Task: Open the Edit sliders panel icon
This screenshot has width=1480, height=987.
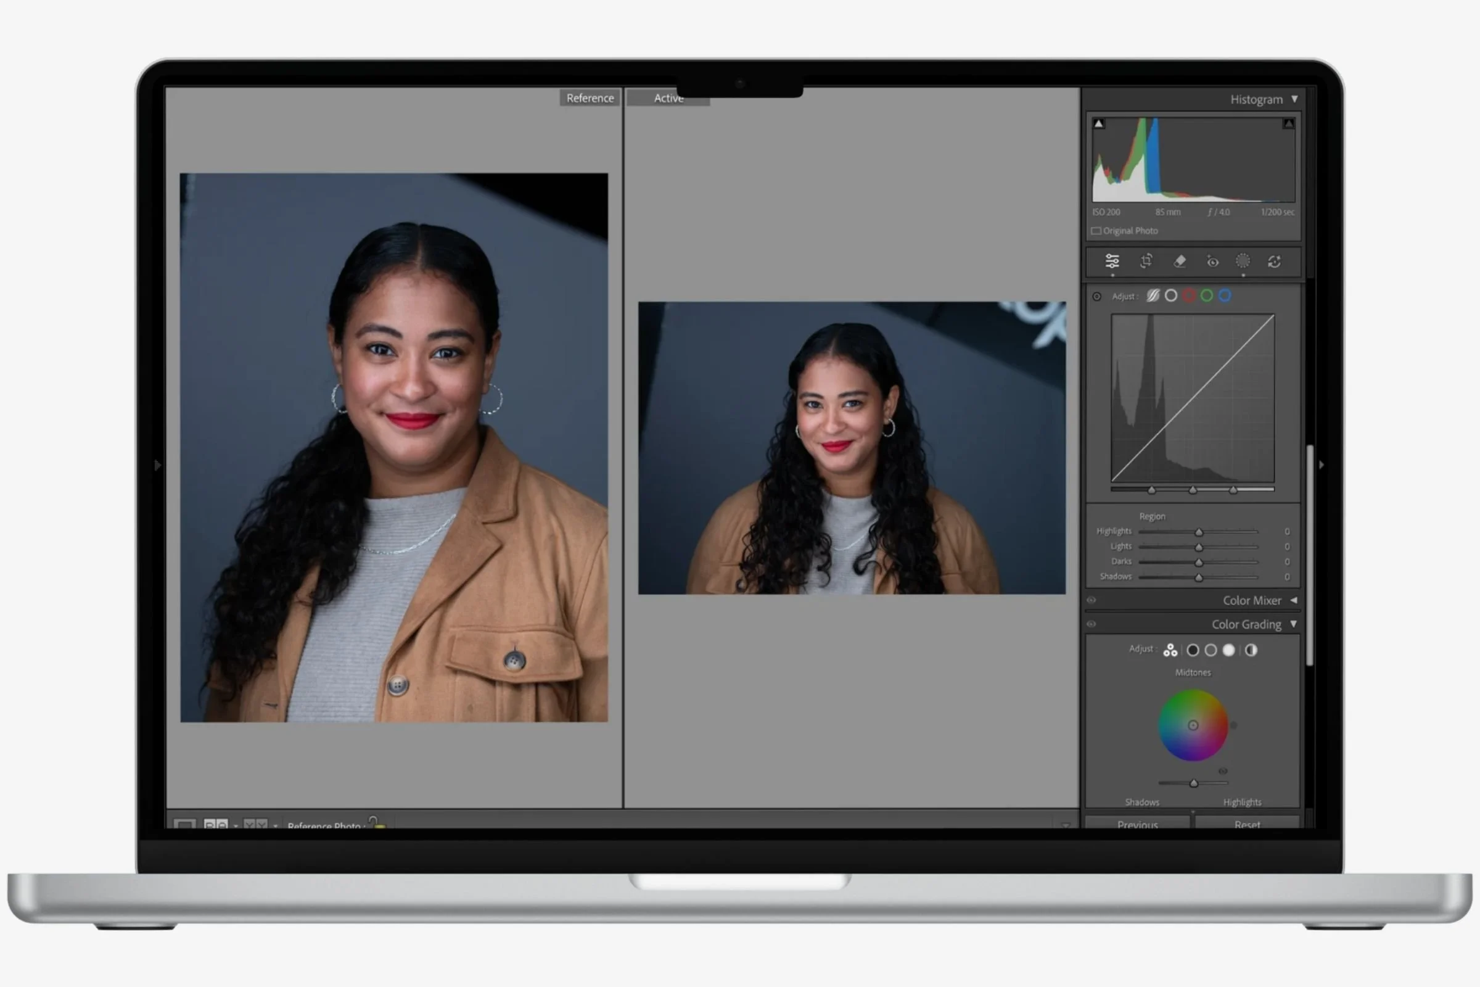Action: pos(1112,260)
